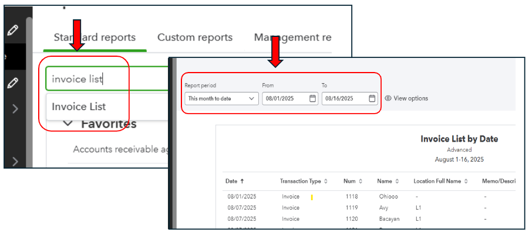Open the Report period dropdown
Screen dimensions: 529x233
222,98
